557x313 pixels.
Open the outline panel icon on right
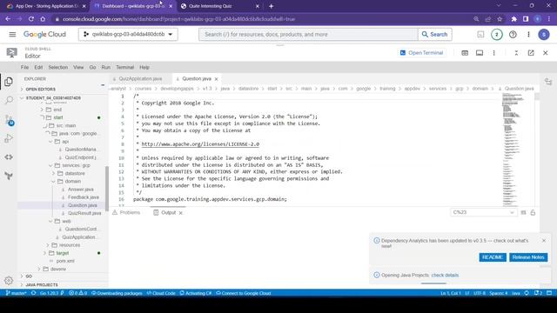point(548,82)
